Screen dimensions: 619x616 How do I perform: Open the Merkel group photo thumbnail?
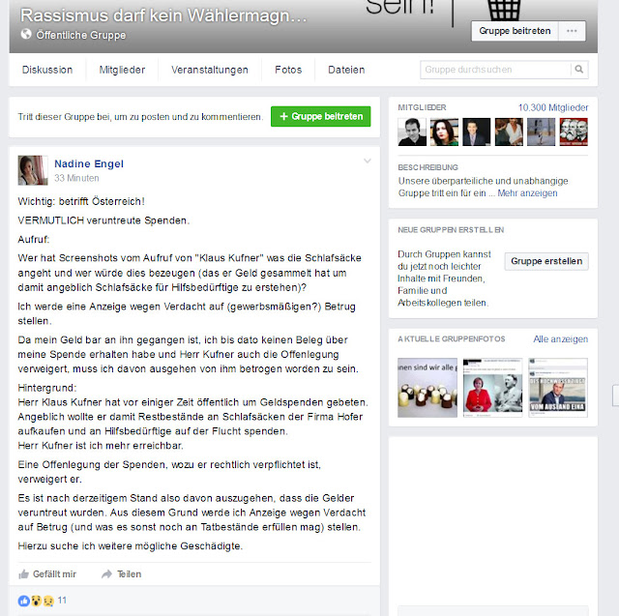(x=492, y=388)
